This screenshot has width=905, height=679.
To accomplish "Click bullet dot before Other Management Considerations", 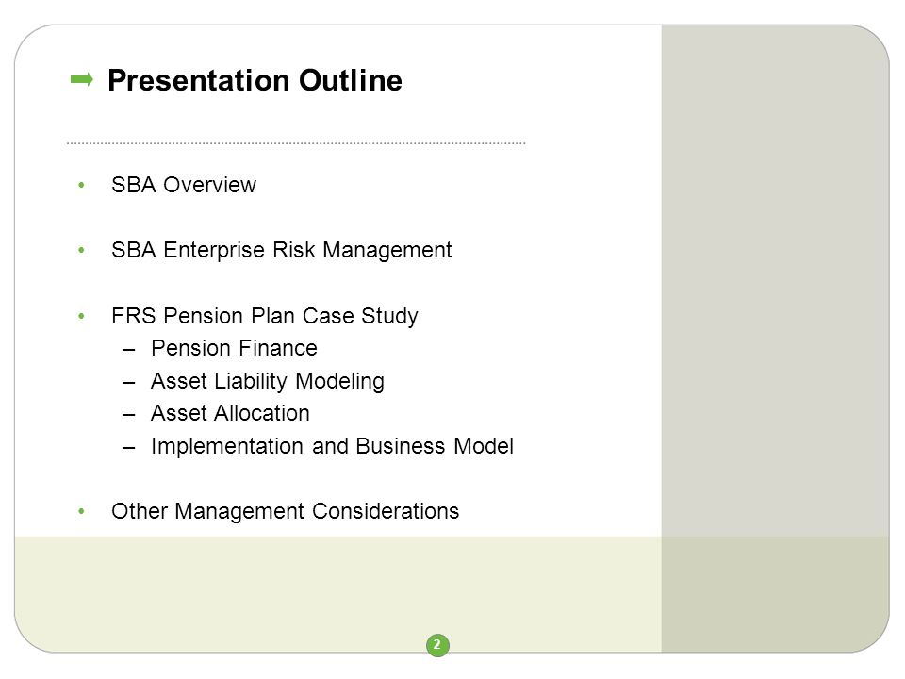I will tap(81, 511).
